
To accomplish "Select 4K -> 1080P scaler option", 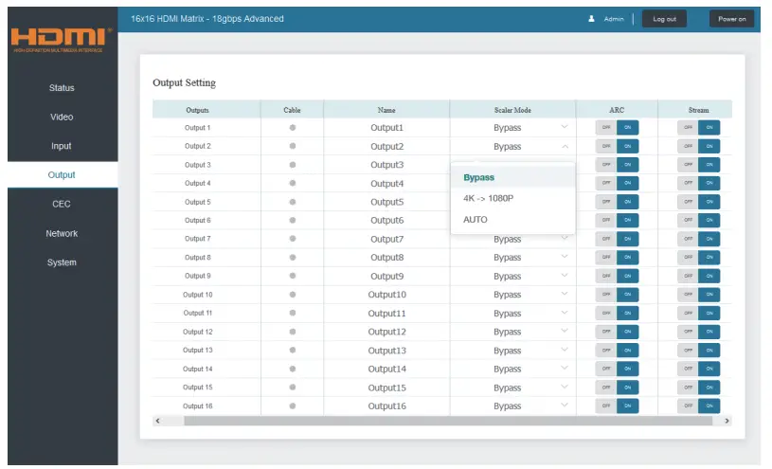I will pos(488,198).
